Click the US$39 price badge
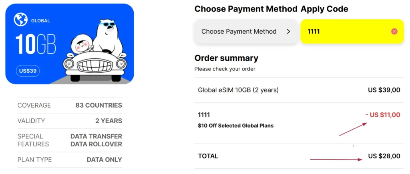410x174 pixels. click(28, 71)
